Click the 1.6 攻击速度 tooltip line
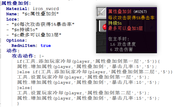174x107 pixels. point(123,44)
